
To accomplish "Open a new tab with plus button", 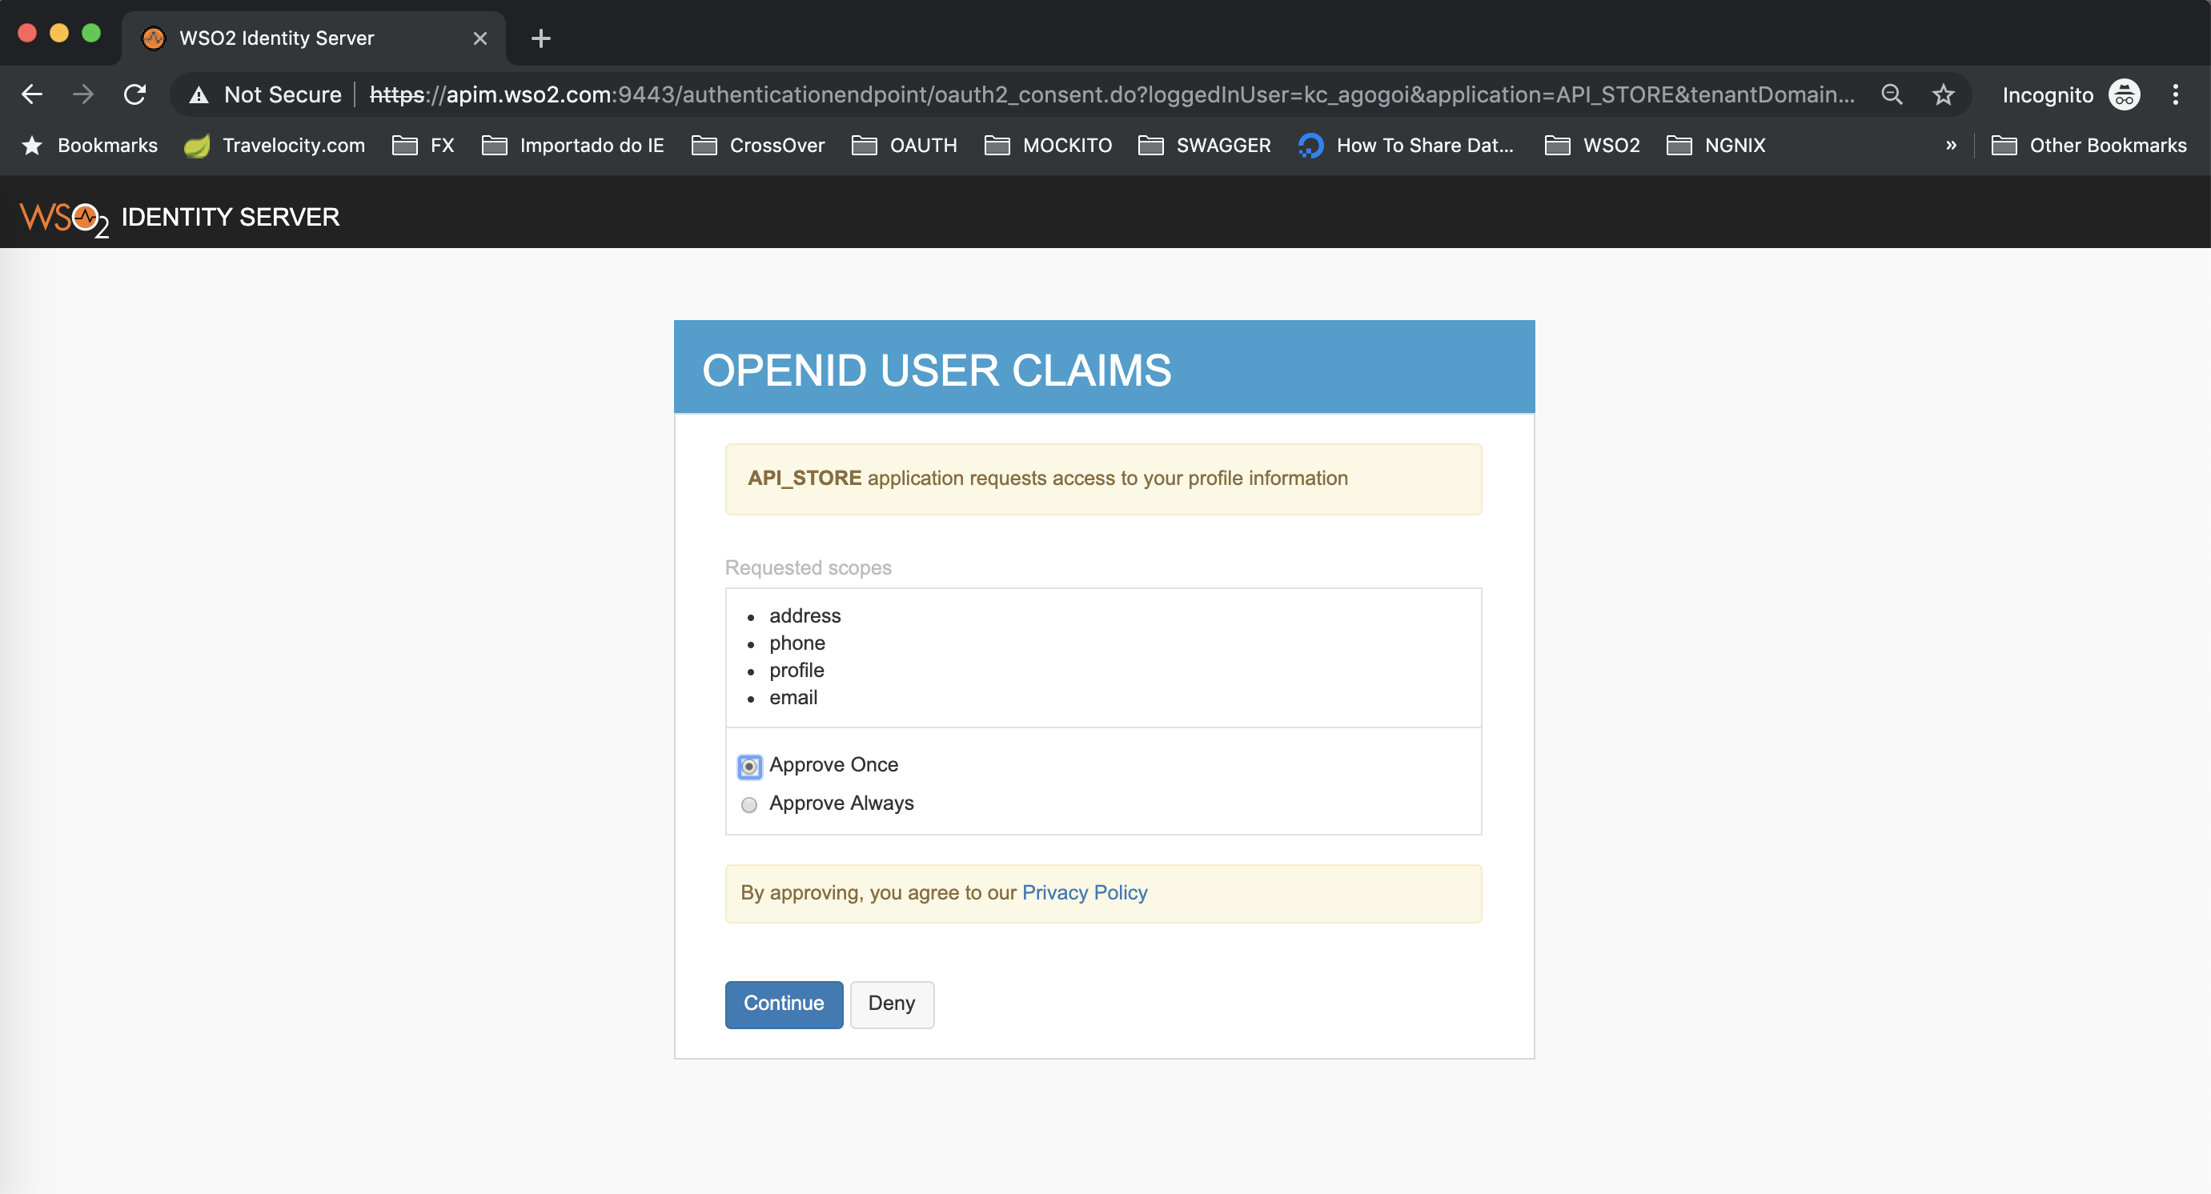I will [x=540, y=38].
